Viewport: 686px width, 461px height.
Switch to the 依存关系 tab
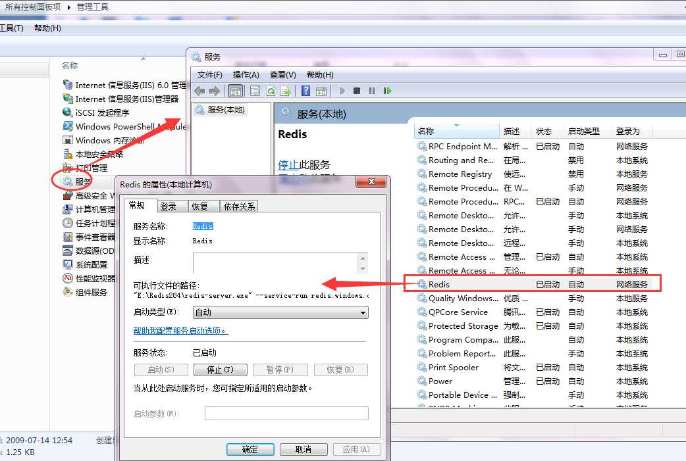click(x=239, y=206)
